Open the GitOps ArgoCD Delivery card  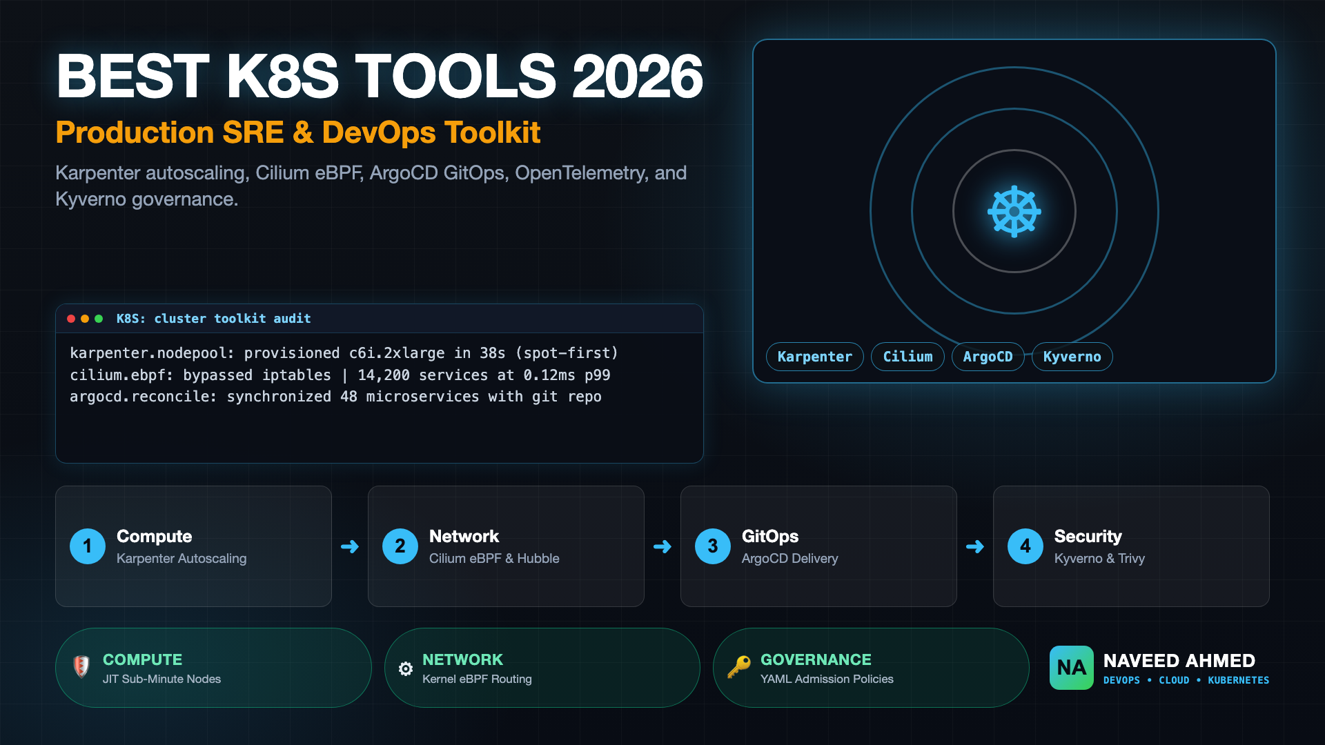[x=818, y=546]
